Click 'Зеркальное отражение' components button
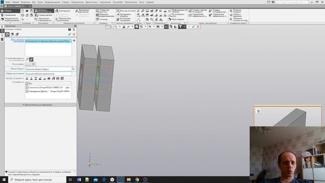325x183 pixels. pos(44,19)
